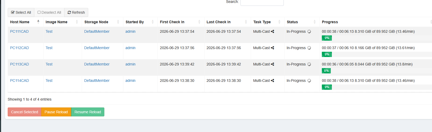Select first check-in time 2026-06-29 13:37:56

177,48
